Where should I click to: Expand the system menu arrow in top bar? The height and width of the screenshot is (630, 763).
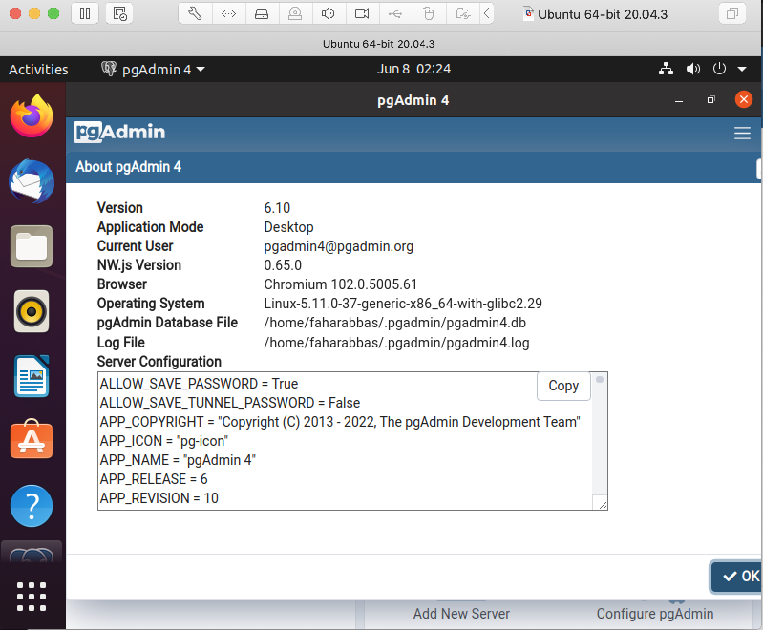742,69
